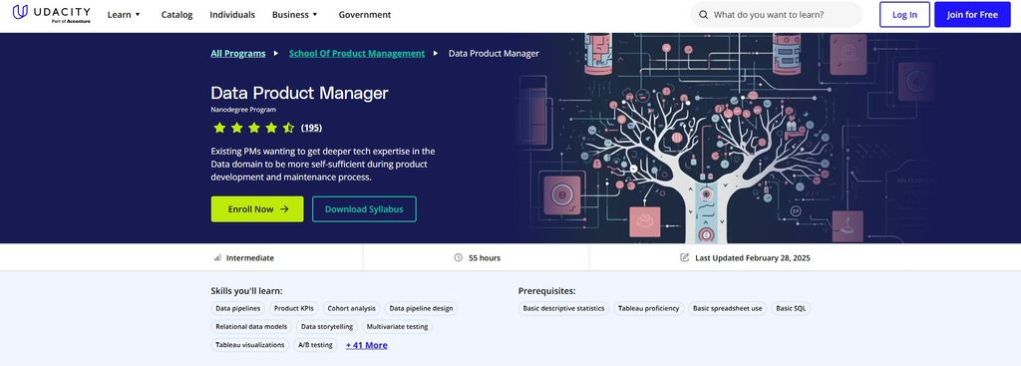Click the Log In button
Image resolution: width=1021 pixels, height=366 pixels.
coord(904,14)
